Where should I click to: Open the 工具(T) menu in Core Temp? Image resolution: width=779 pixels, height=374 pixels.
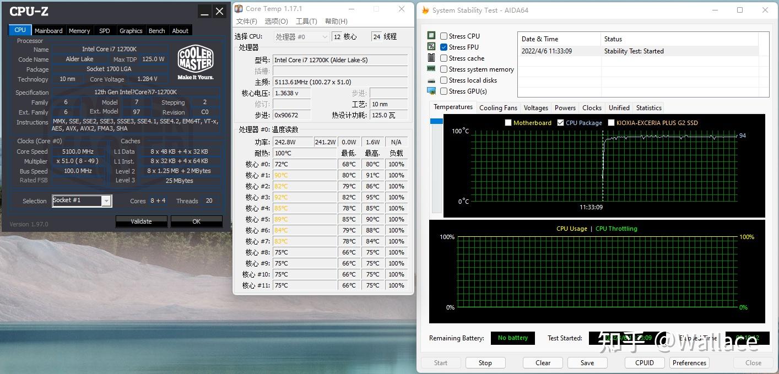point(306,21)
